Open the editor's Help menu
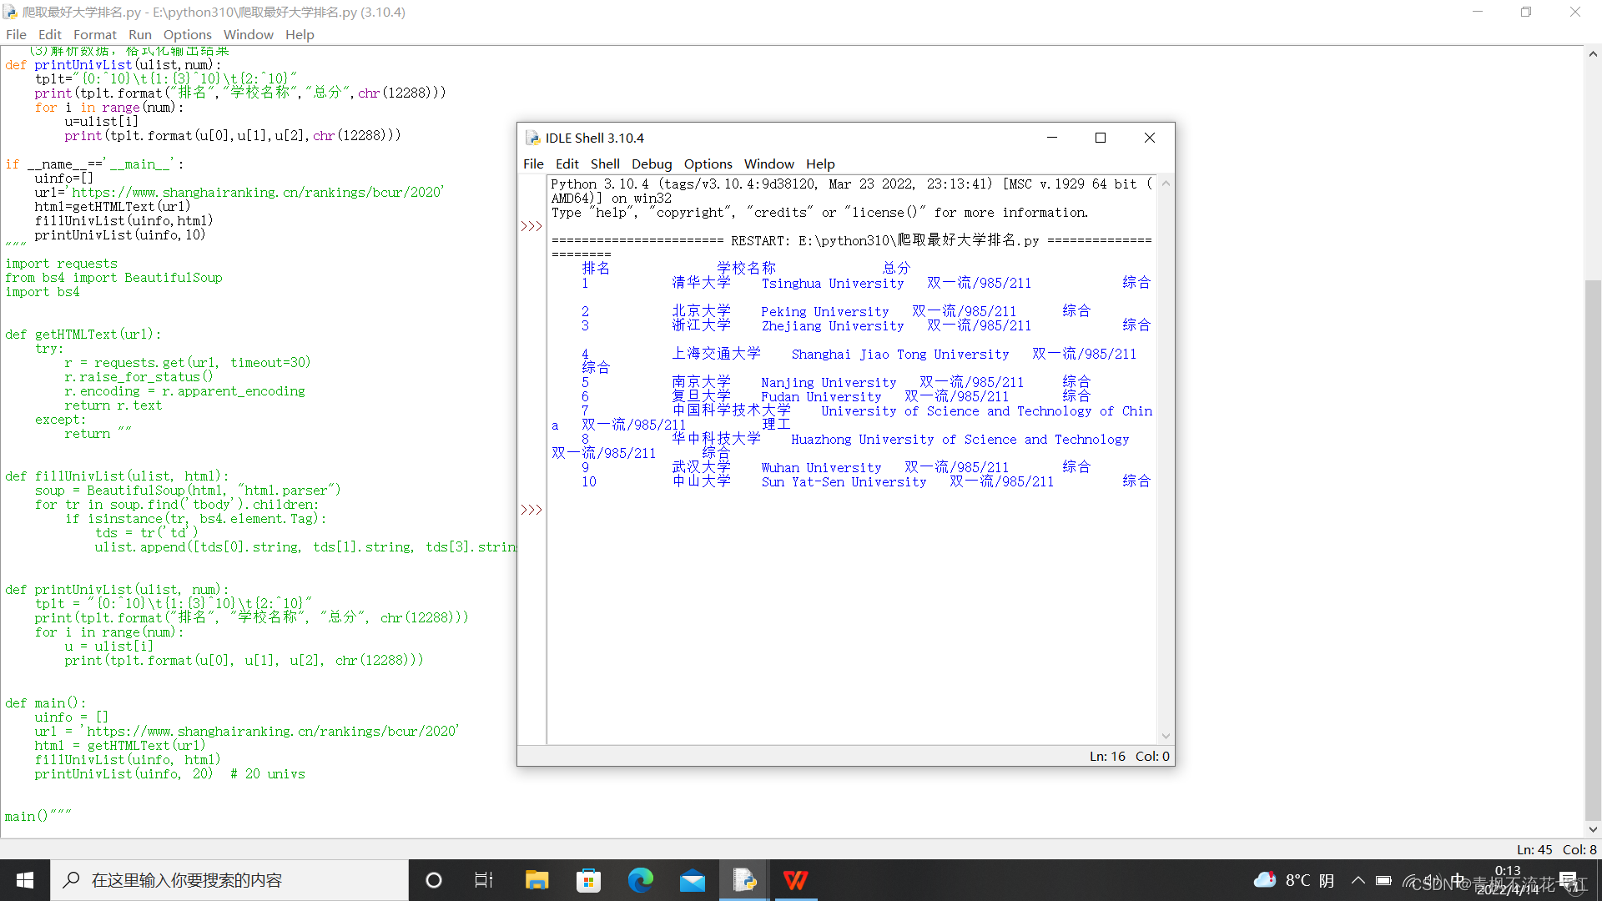 point(300,34)
